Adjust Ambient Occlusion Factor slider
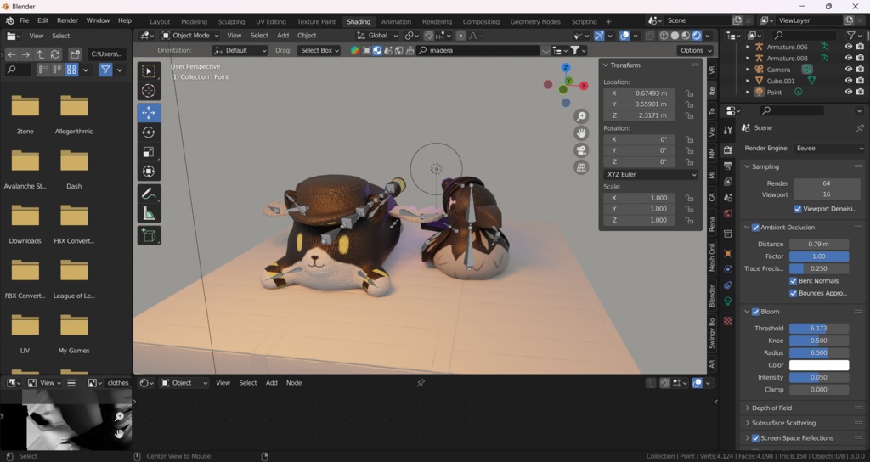Viewport: 870px width, 462px height. (819, 256)
